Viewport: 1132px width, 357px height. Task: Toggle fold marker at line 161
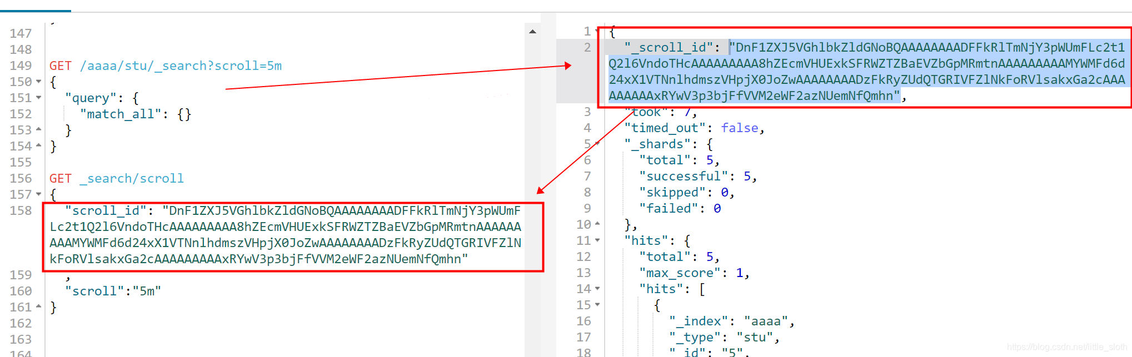click(x=38, y=306)
